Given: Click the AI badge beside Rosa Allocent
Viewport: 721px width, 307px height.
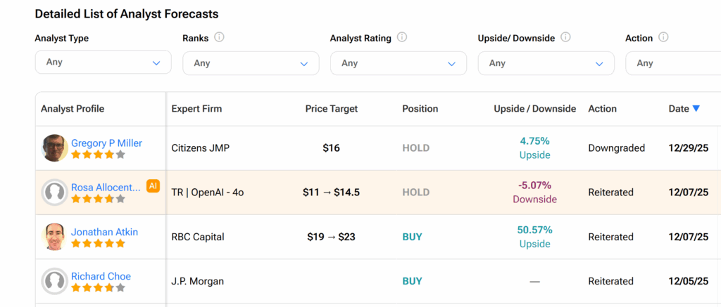Looking at the screenshot, I should [x=153, y=185].
